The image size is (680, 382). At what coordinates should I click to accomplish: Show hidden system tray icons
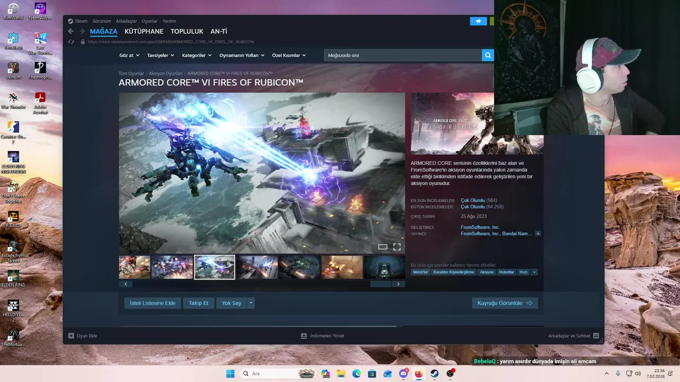607,374
